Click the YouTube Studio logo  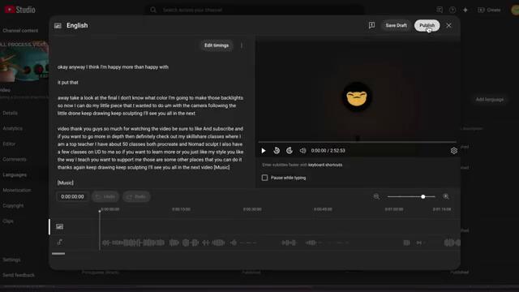(19, 10)
